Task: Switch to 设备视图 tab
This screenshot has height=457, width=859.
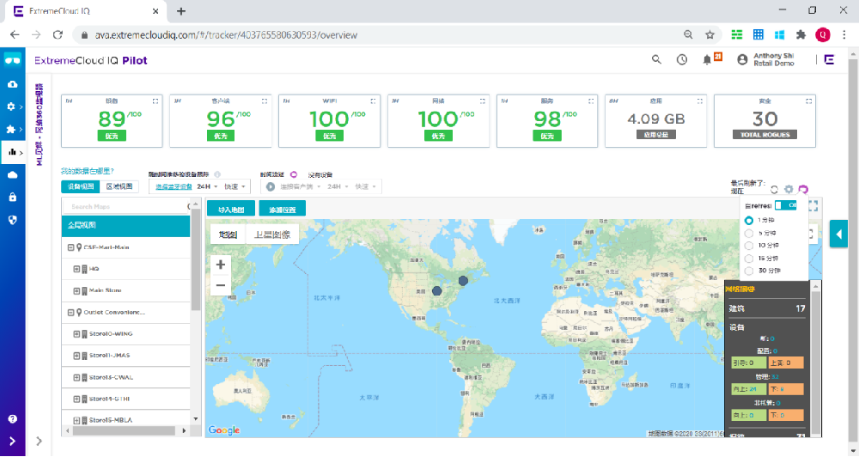Action: (x=81, y=186)
